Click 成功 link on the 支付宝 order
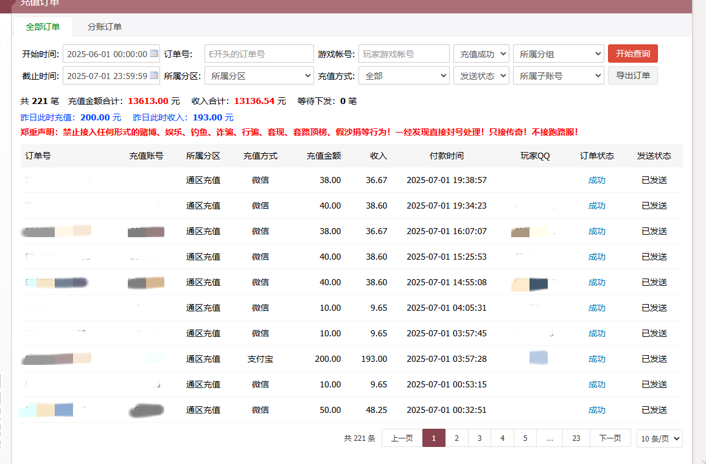This screenshot has width=706, height=464. click(596, 359)
